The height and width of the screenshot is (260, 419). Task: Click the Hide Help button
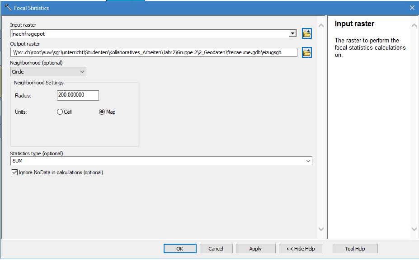300,249
